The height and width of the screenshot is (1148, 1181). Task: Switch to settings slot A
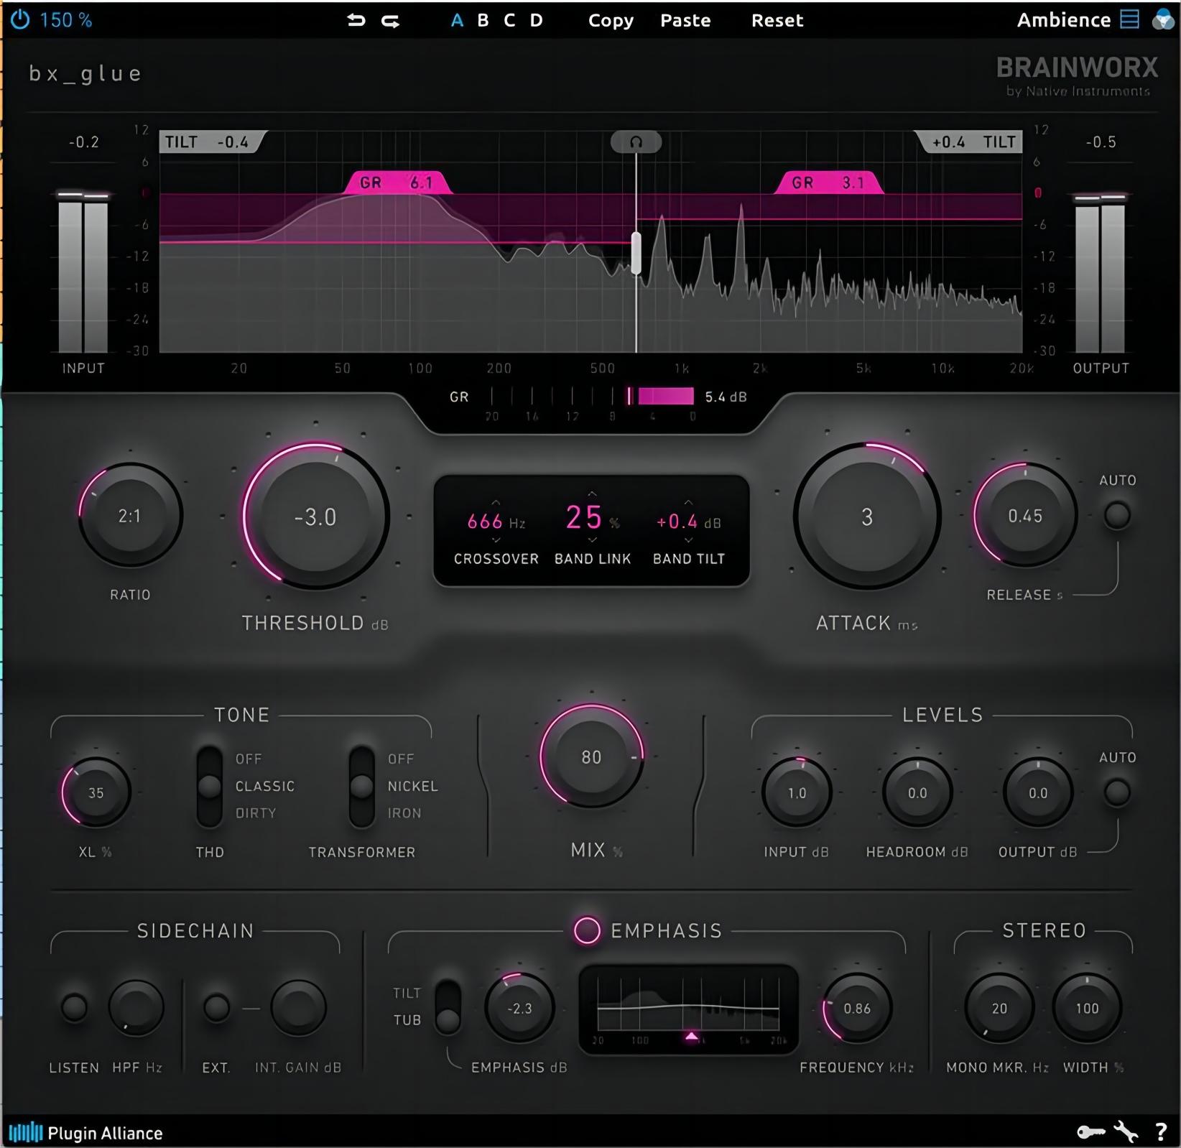click(x=457, y=20)
